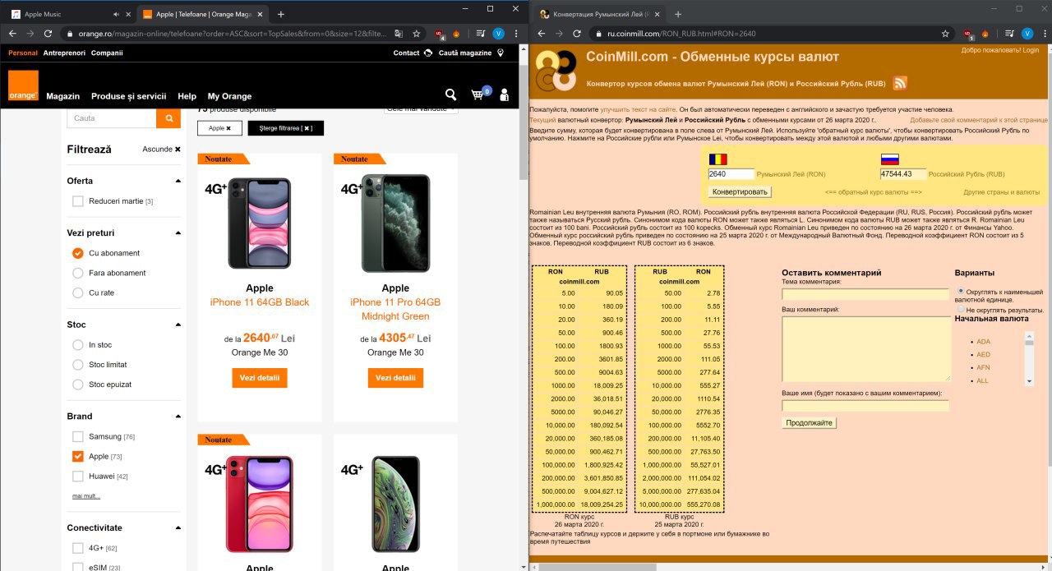Viewport: 1052px width, 571px height.
Task: Check the 4G+ connectivity checkbox
Action: pos(78,548)
